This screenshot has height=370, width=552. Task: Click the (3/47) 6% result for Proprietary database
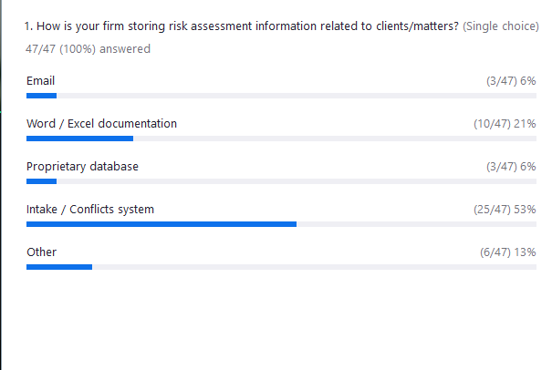[511, 167]
